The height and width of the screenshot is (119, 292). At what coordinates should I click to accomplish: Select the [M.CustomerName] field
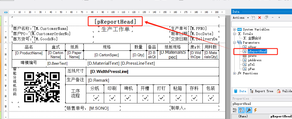[x=51, y=29]
